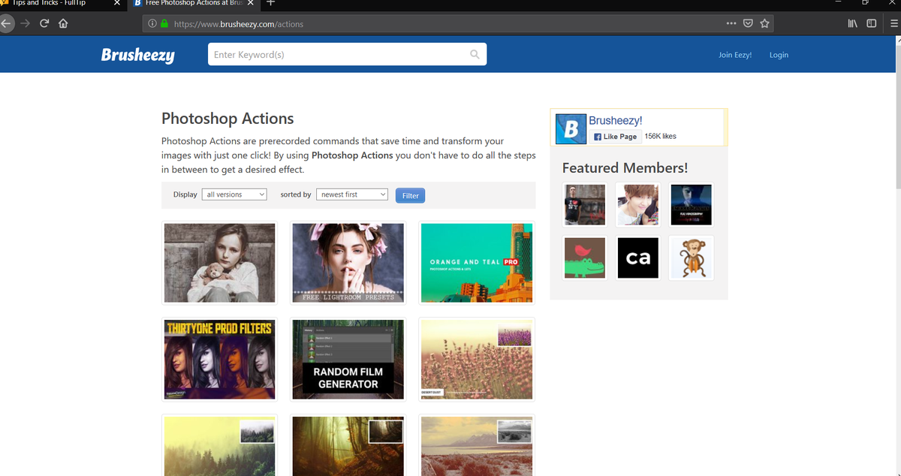
Task: Open the sorted by newest first dropdown
Action: 352,194
